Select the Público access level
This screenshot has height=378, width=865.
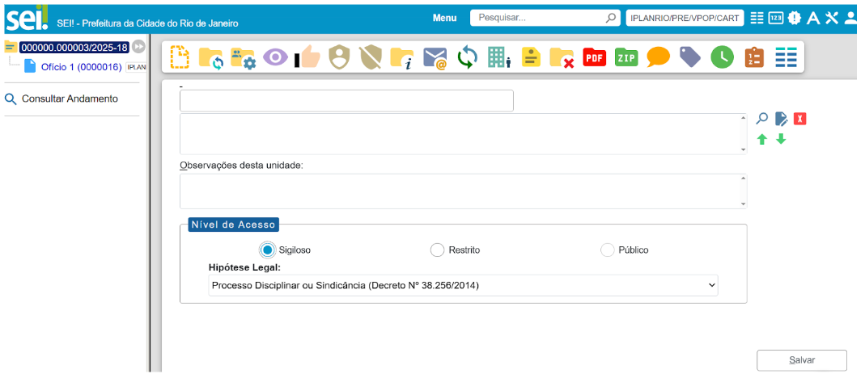[607, 250]
